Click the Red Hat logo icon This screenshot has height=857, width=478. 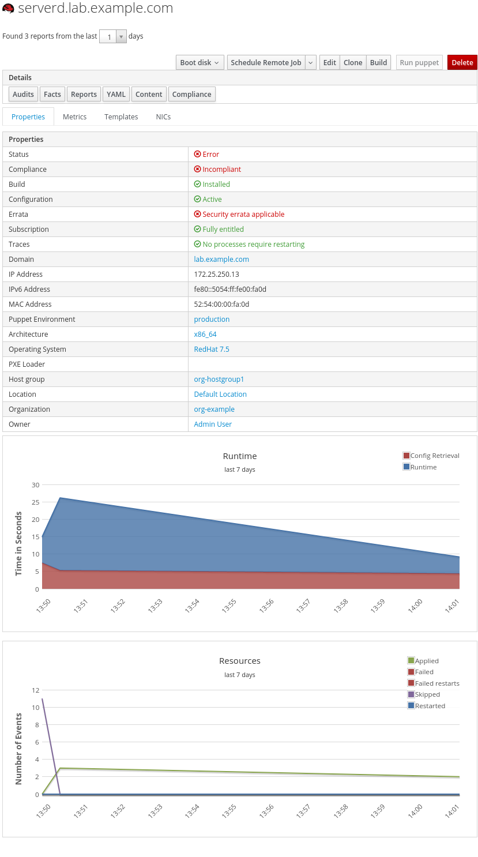pos(9,9)
